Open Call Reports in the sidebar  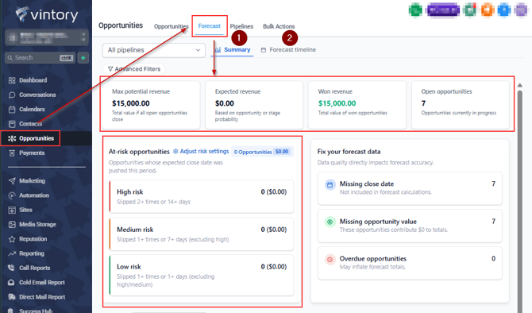click(29, 268)
